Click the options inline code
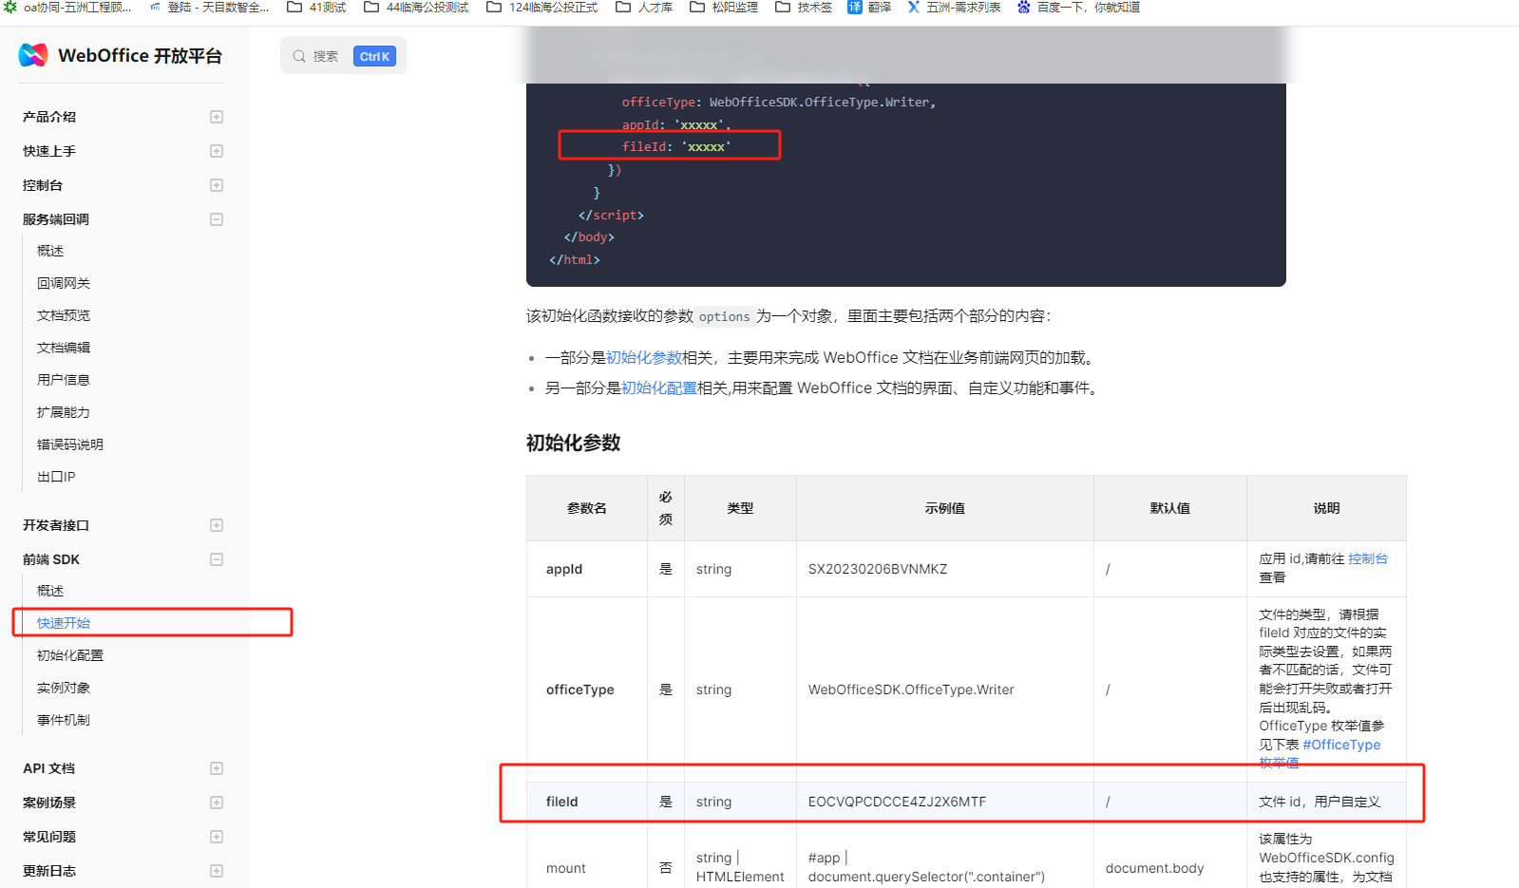Viewport: 1519px width, 888px height. pos(725,316)
